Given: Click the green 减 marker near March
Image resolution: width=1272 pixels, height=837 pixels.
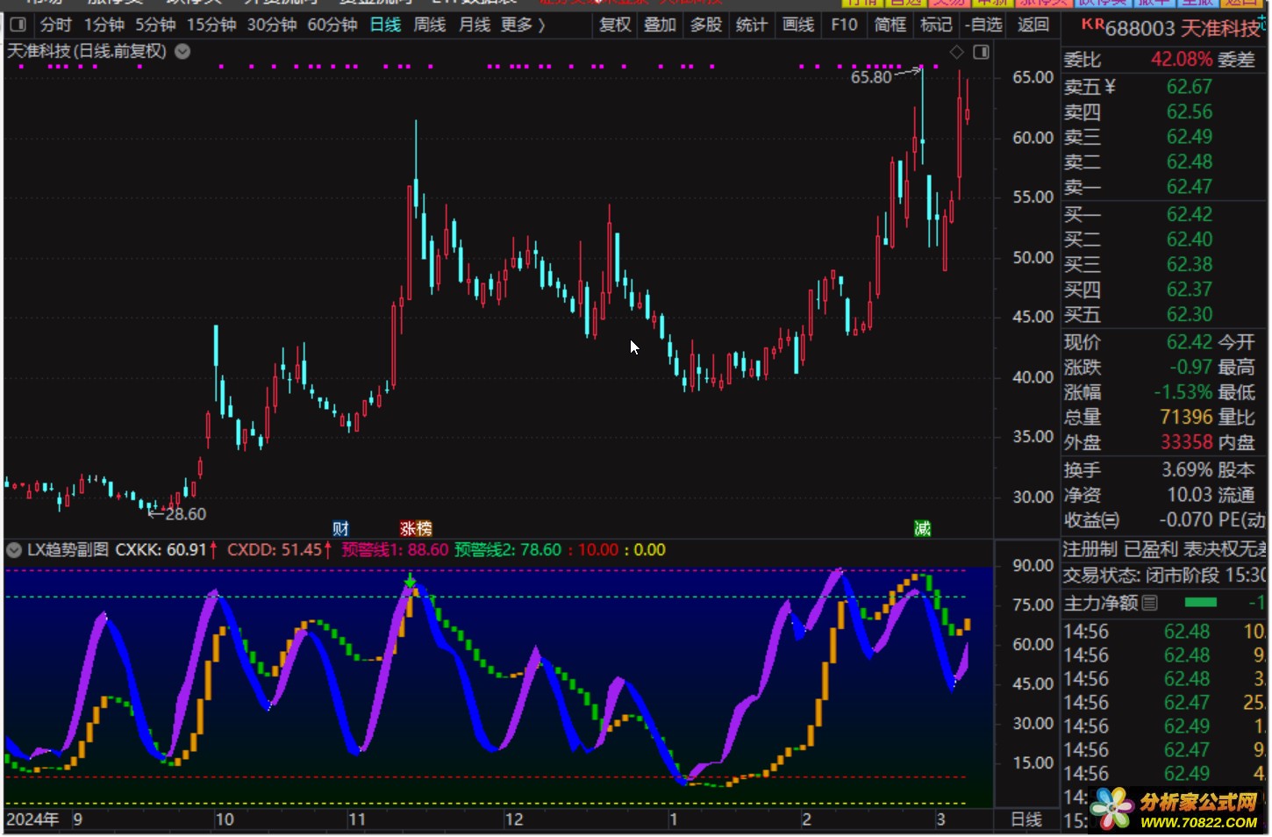Looking at the screenshot, I should (x=922, y=528).
